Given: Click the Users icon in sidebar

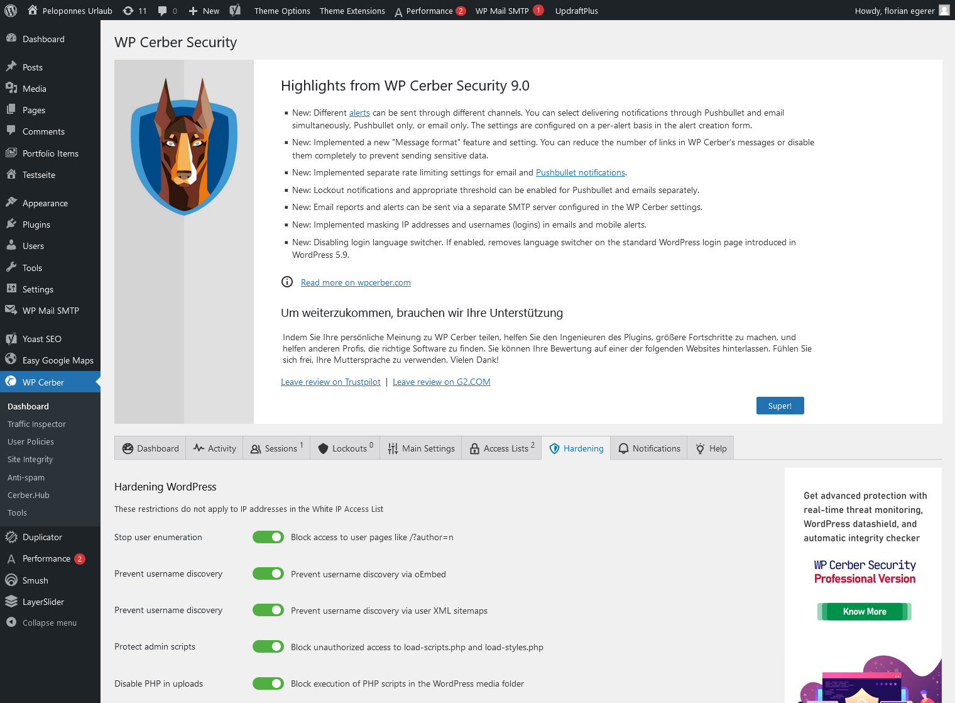Looking at the screenshot, I should pyautogui.click(x=11, y=245).
